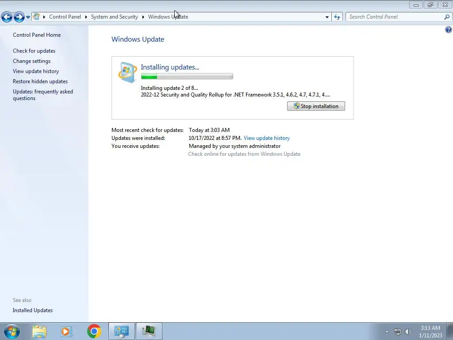Open Restore hidden updates
The width and height of the screenshot is (453, 340).
40,81
